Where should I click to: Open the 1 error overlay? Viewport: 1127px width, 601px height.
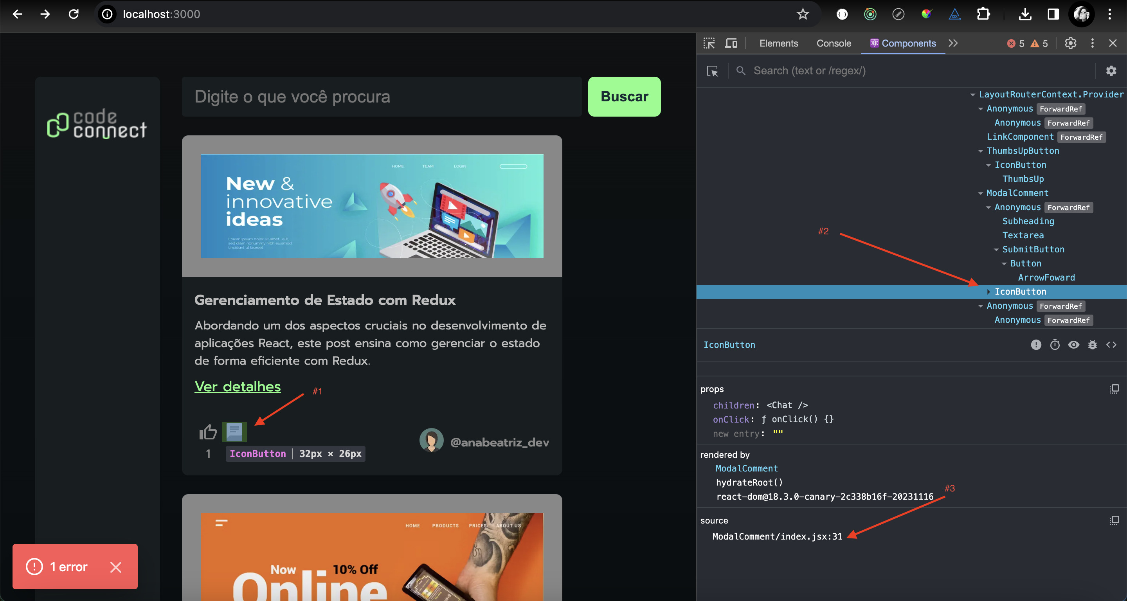57,567
